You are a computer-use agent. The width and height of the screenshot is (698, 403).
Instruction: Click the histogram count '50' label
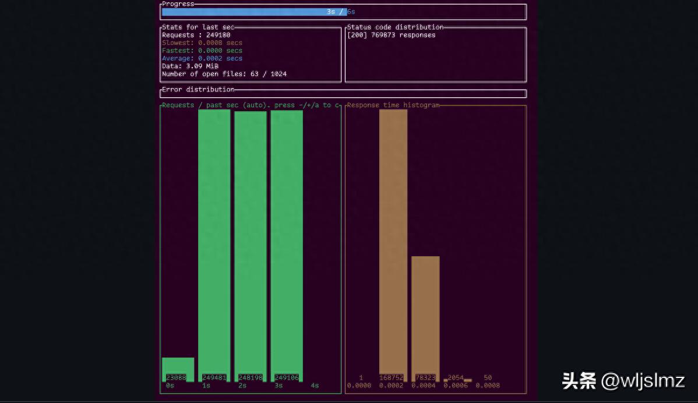coord(488,377)
